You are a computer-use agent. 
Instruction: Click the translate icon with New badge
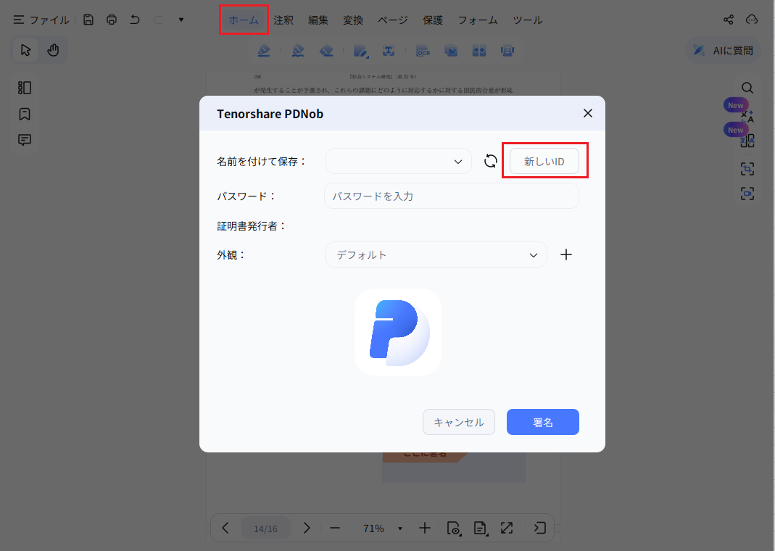point(747,116)
